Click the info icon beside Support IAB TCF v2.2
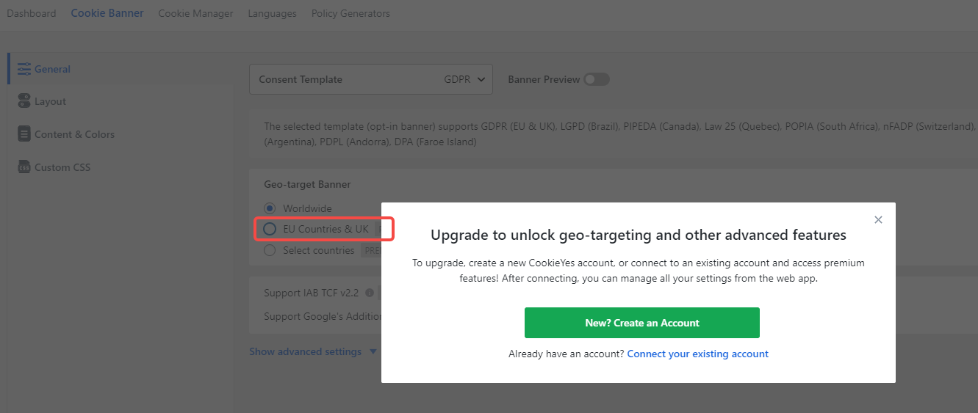This screenshot has height=413, width=978. pos(370,293)
